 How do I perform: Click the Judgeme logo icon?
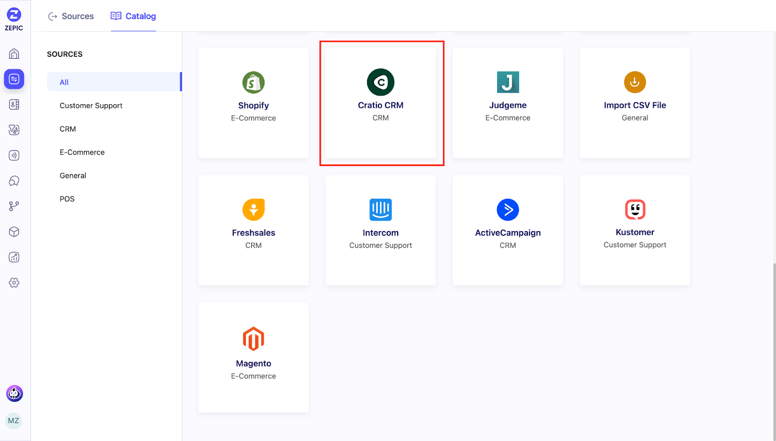pos(508,82)
